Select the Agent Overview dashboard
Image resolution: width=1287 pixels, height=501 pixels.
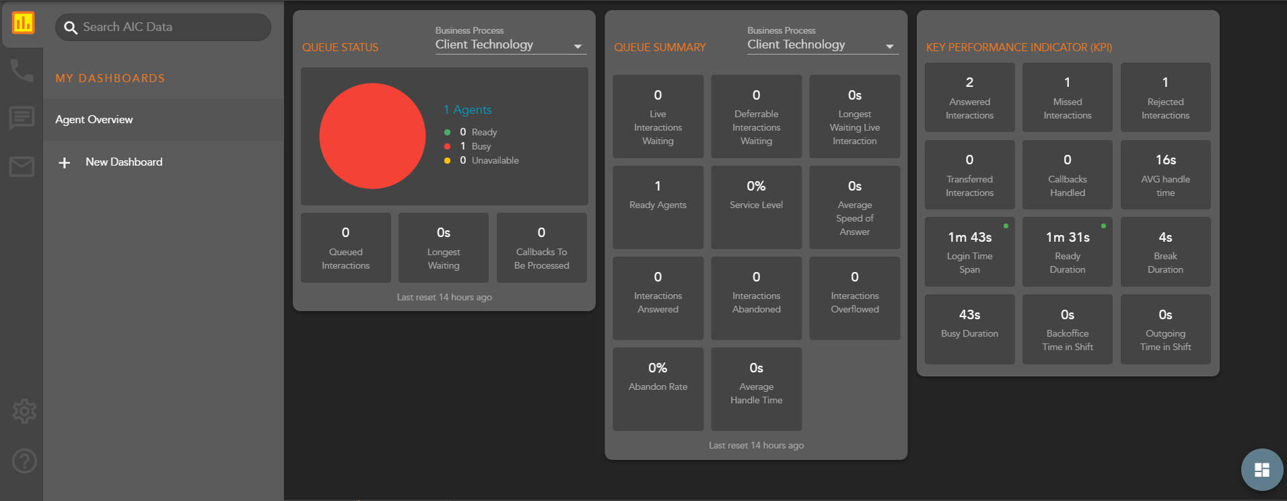(x=94, y=120)
